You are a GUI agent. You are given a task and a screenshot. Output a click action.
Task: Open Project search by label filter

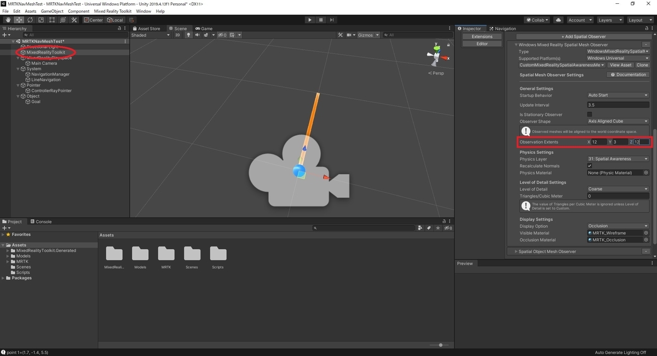pyautogui.click(x=429, y=228)
